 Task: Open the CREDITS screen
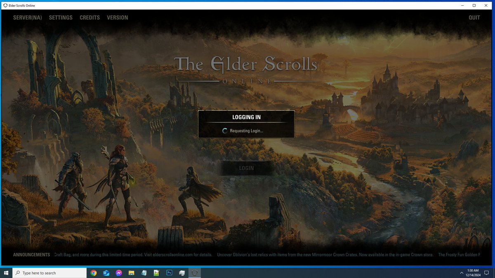click(x=90, y=18)
